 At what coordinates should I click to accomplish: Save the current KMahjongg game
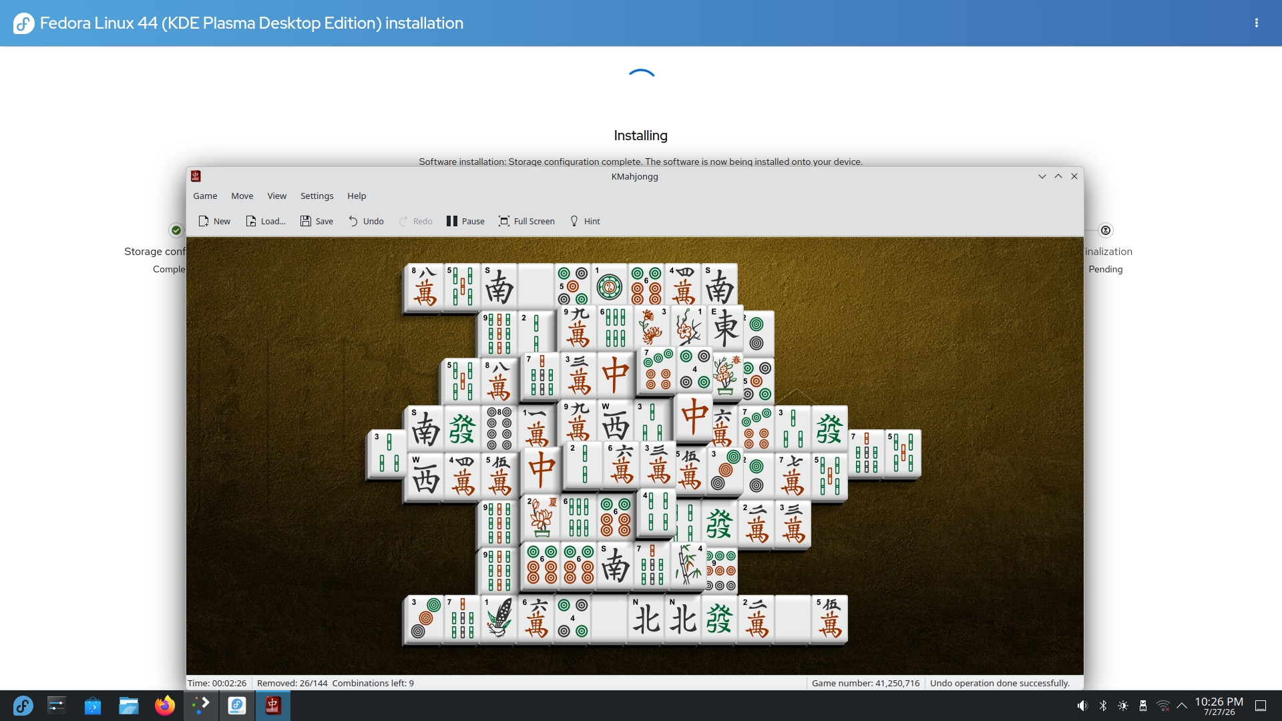point(316,221)
